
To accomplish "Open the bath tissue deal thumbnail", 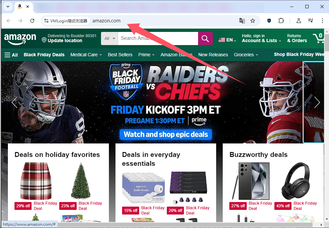I will [143, 188].
